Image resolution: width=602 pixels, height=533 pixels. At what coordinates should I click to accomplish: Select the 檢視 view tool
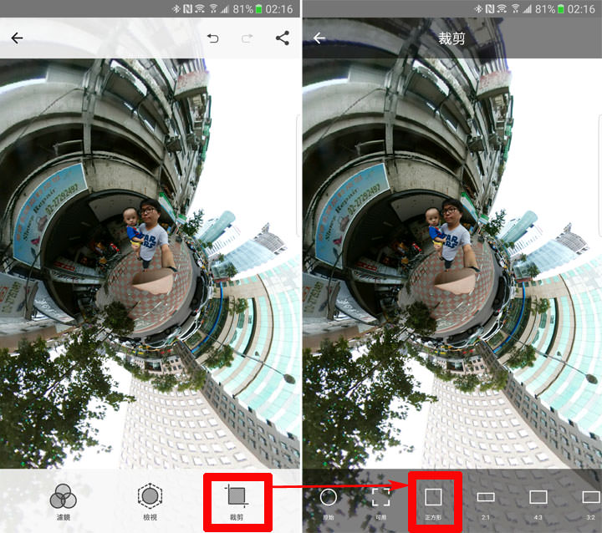(150, 501)
